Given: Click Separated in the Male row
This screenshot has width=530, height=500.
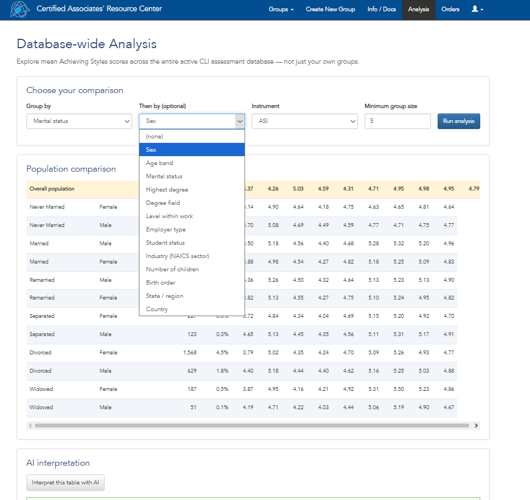Looking at the screenshot, I should click(x=42, y=334).
